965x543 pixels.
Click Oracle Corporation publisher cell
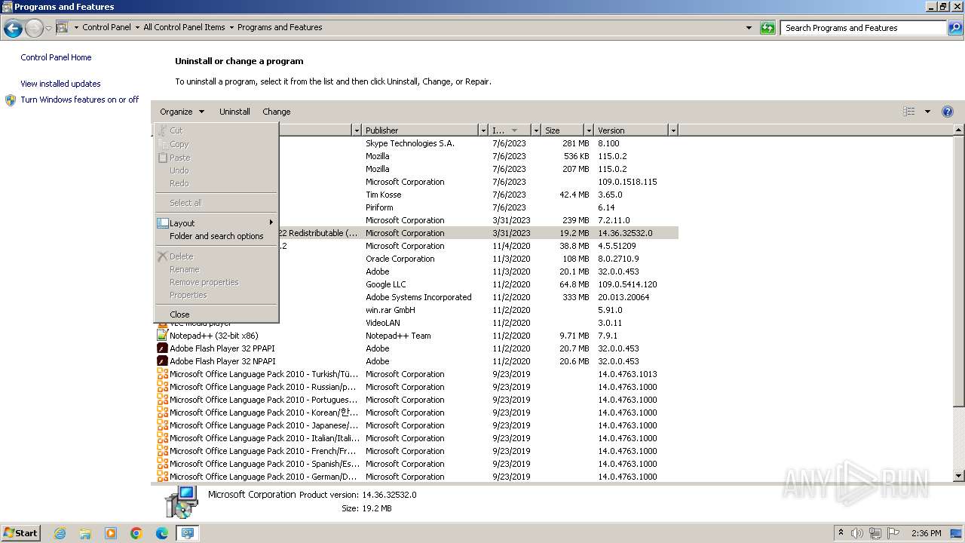(x=400, y=259)
